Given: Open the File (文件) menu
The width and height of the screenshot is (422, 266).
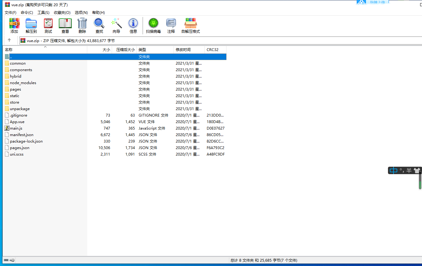Looking at the screenshot, I should coord(11,12).
